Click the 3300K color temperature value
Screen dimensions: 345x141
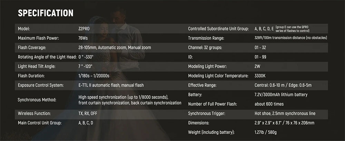(x=260, y=75)
